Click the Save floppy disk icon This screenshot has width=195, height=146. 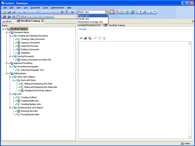tap(9, 12)
